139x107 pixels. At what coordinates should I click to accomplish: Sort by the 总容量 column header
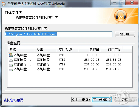(x=90, y=50)
